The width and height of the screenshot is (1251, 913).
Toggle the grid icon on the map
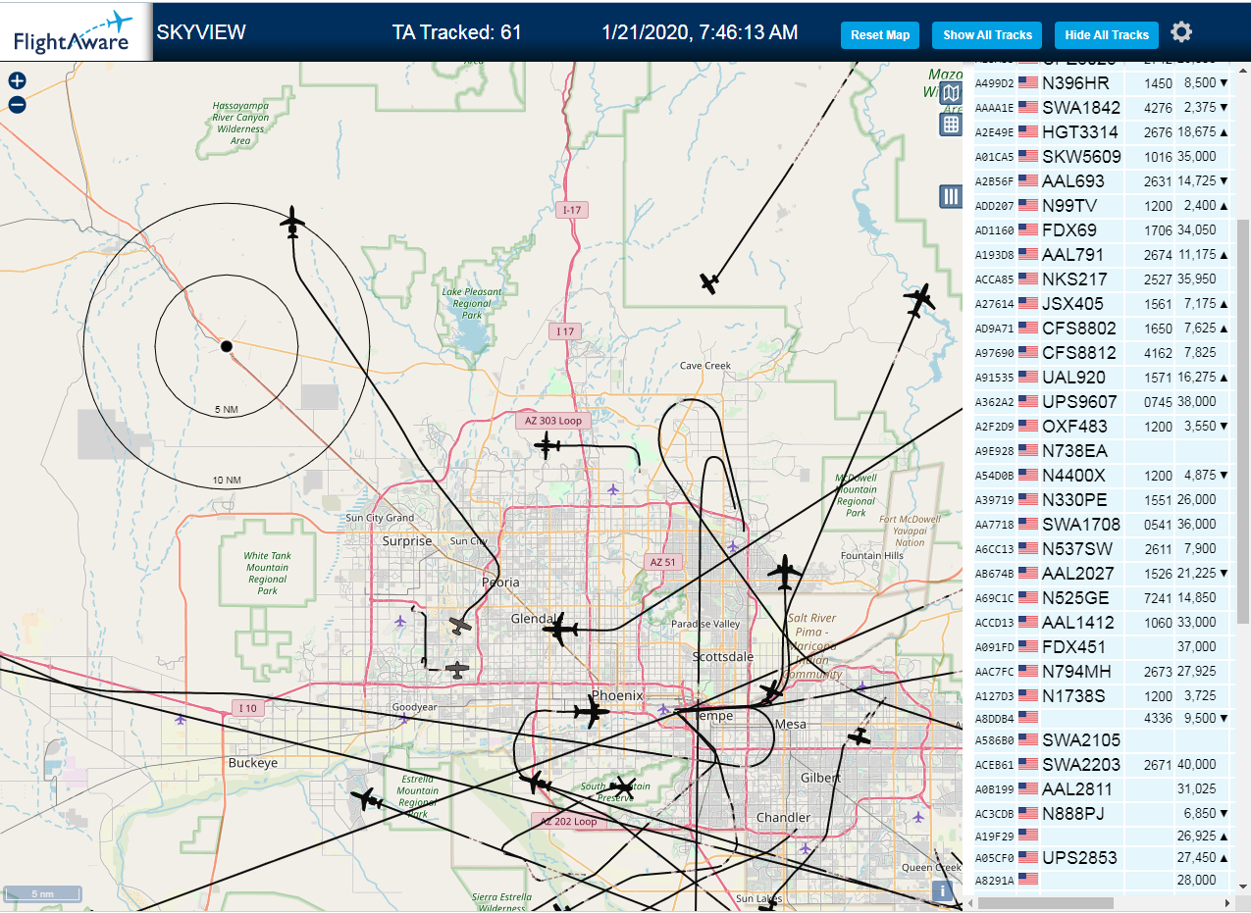[951, 124]
